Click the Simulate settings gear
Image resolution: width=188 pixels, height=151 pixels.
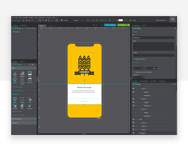pos(128,25)
